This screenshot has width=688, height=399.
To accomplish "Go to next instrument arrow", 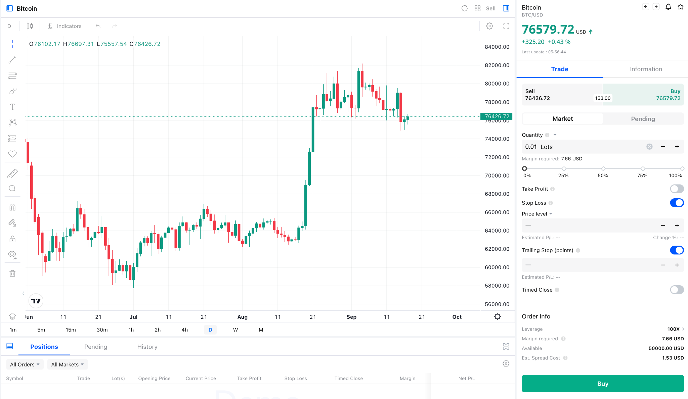I will [x=656, y=7].
